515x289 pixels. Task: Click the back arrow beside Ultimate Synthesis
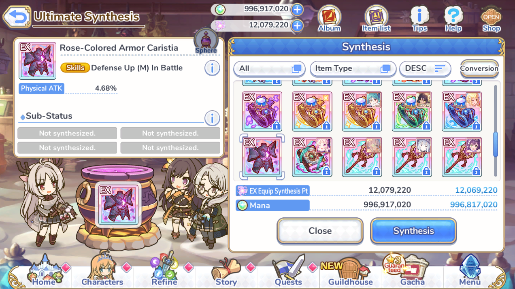(x=17, y=17)
